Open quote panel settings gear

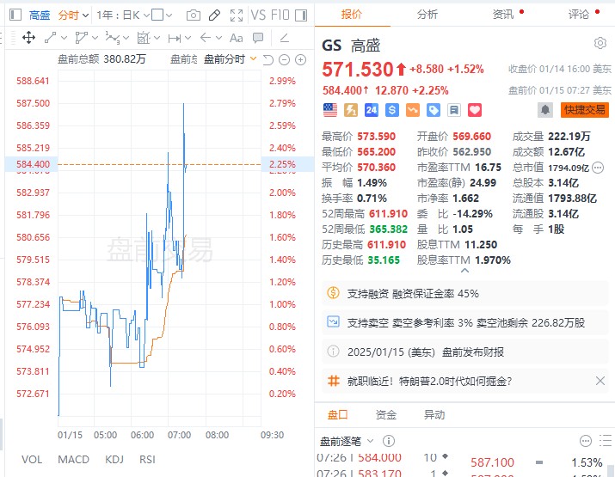pos(600,43)
